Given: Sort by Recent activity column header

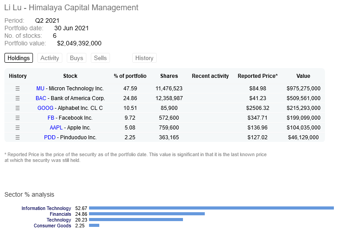Looking at the screenshot, I should [x=210, y=76].
